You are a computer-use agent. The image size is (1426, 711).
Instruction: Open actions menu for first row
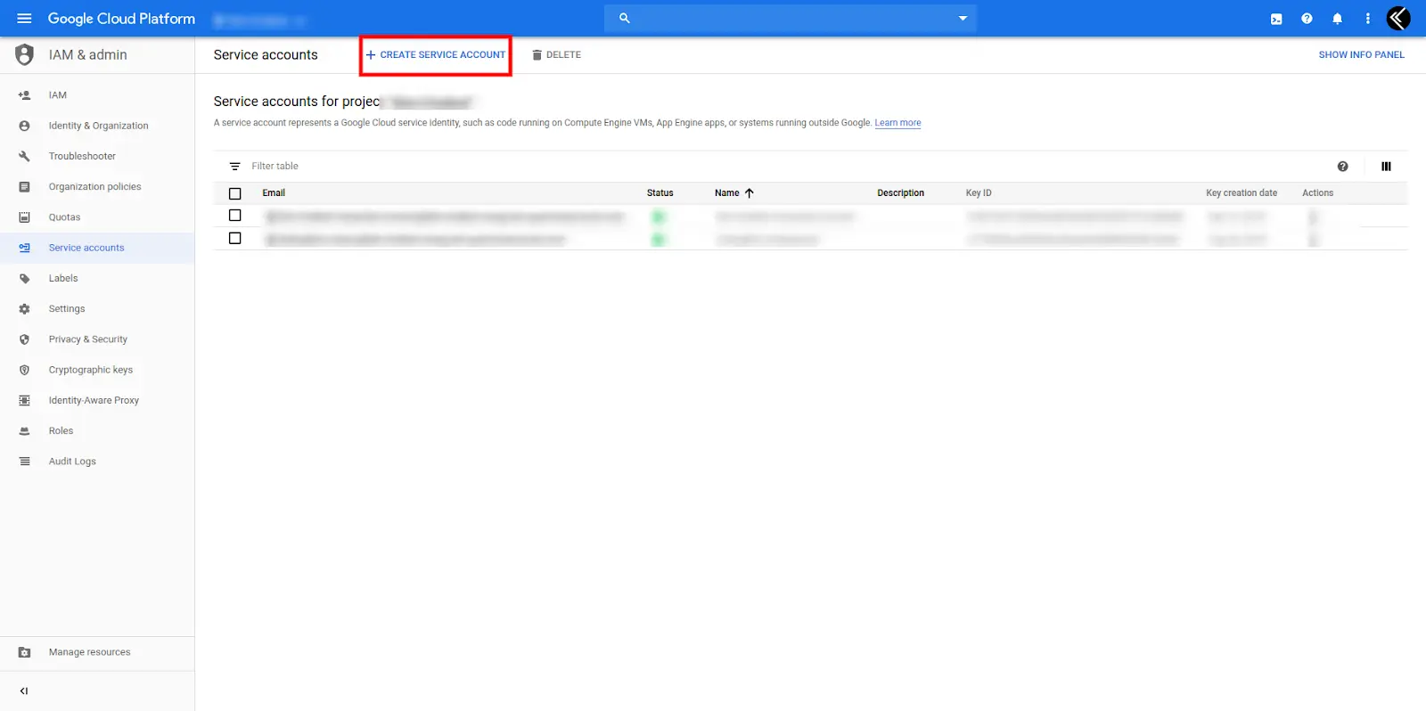coord(1314,217)
